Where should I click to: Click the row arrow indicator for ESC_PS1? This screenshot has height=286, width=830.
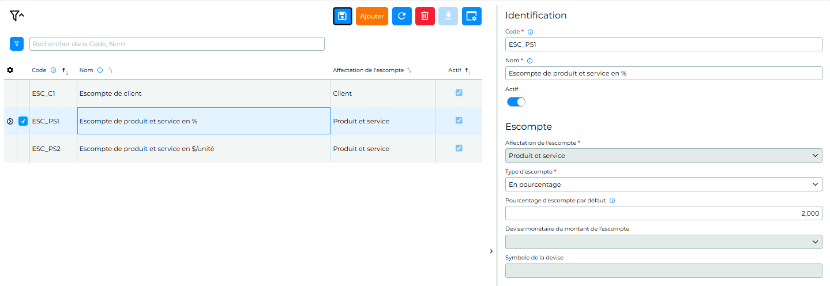point(10,121)
